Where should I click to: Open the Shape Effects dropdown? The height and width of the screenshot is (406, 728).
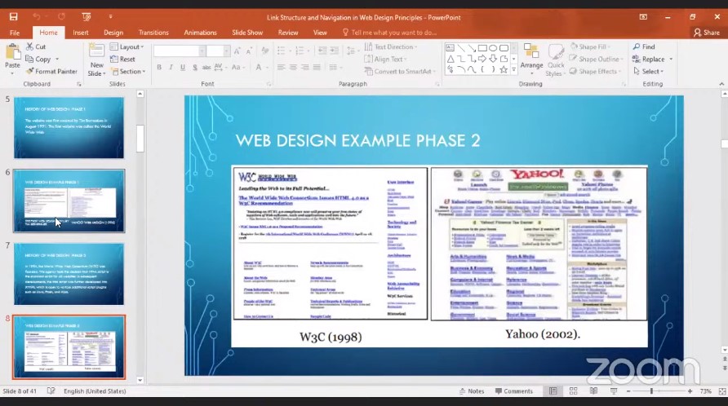point(595,72)
